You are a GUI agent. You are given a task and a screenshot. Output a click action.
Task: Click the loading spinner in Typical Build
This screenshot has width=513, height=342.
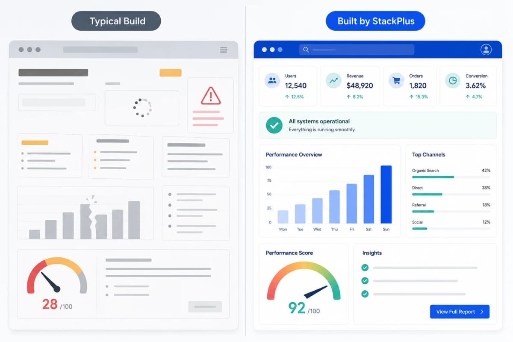pyautogui.click(x=142, y=108)
